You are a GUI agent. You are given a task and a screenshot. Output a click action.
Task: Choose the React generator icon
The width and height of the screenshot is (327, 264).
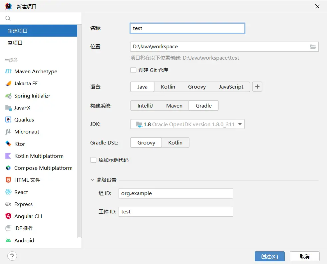(8, 192)
